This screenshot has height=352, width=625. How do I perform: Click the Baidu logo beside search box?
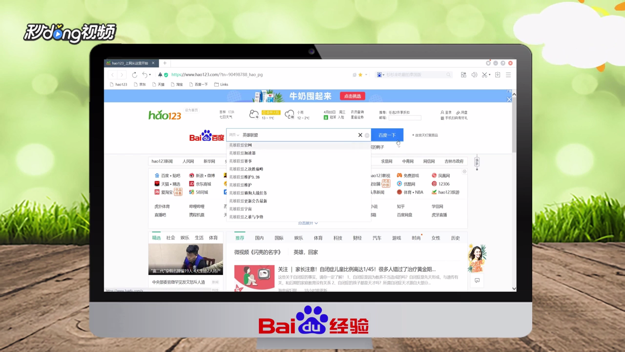coord(207,135)
